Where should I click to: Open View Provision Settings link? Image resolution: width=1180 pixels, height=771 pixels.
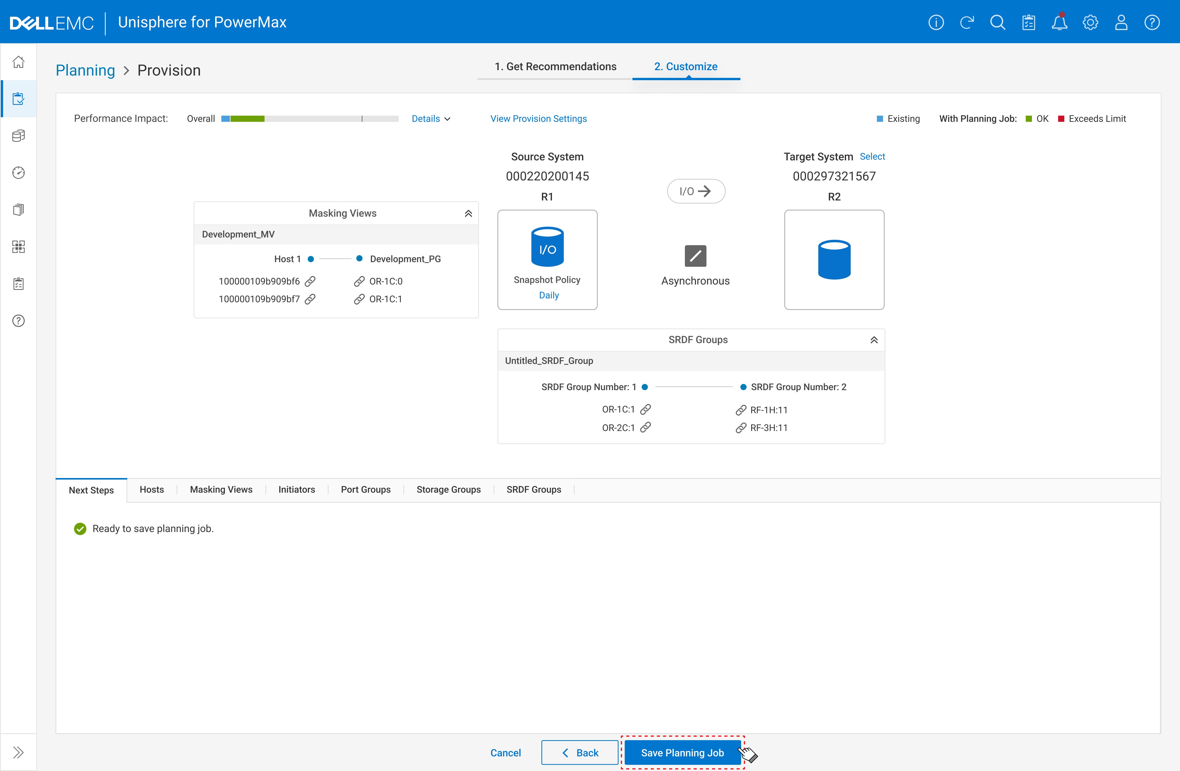coord(538,119)
